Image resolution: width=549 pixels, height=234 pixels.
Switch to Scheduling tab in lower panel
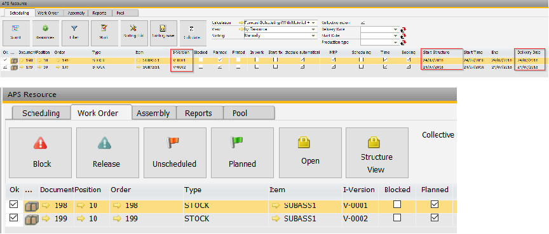coord(41,114)
